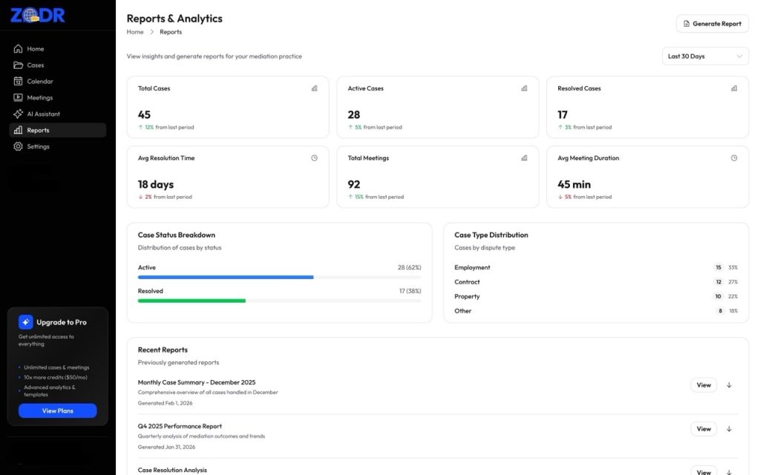Click the clock icon on Avg Meeting Duration card

click(x=734, y=157)
